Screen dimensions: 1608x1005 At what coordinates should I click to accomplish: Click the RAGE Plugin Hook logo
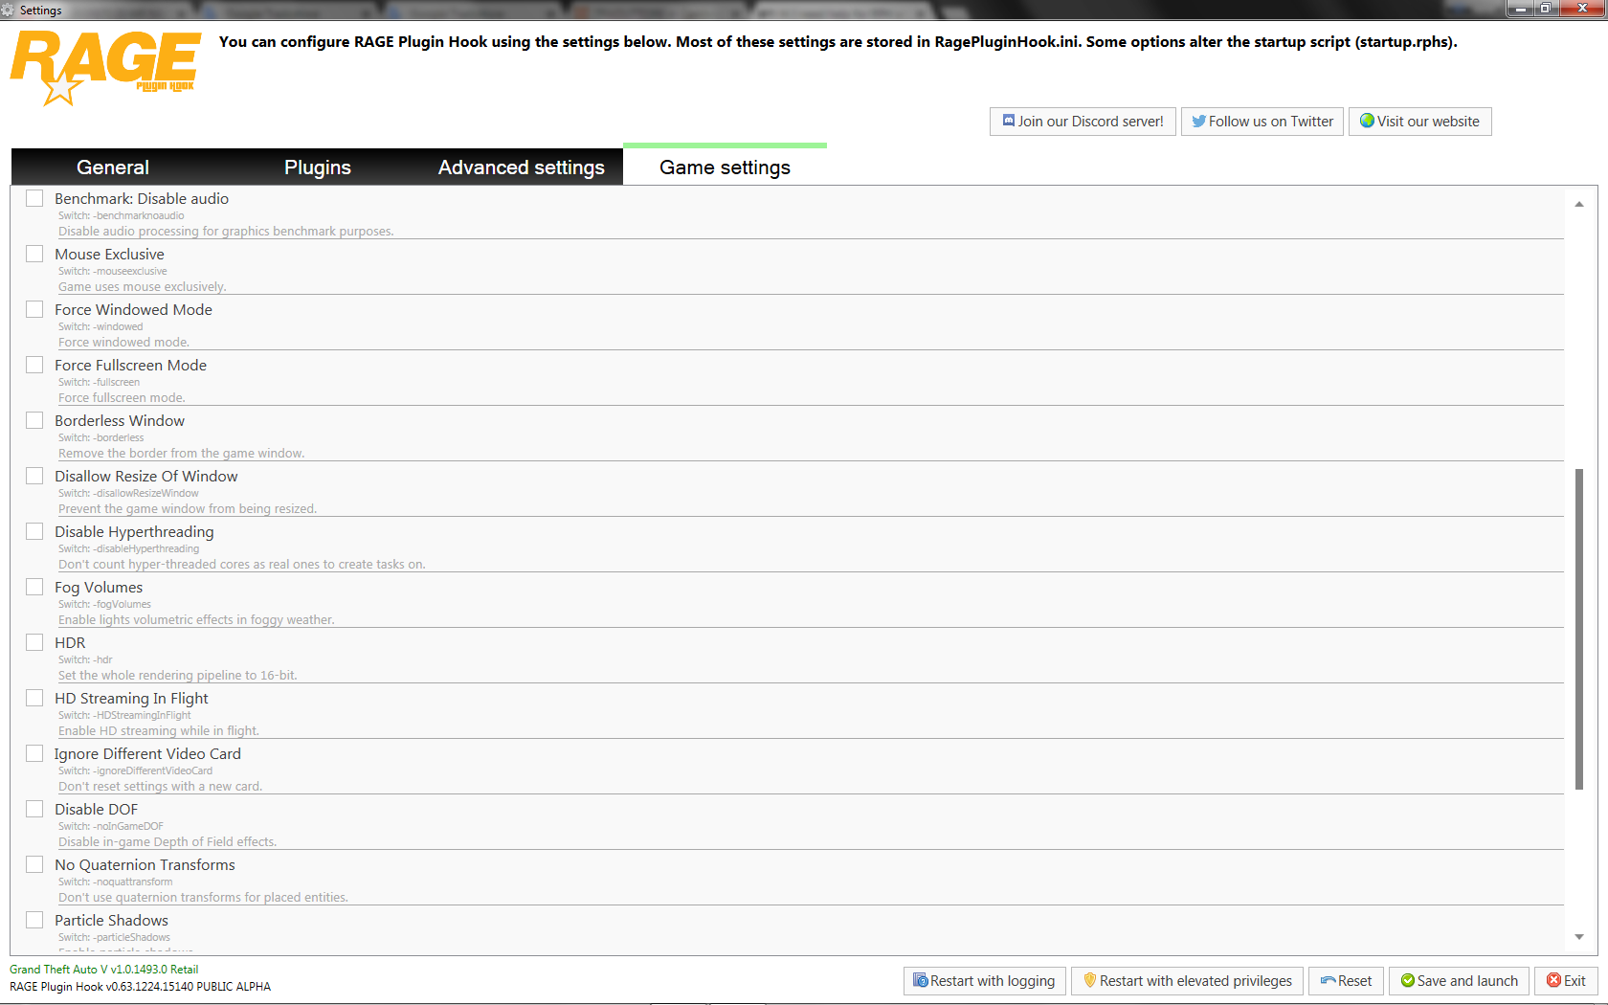[105, 65]
